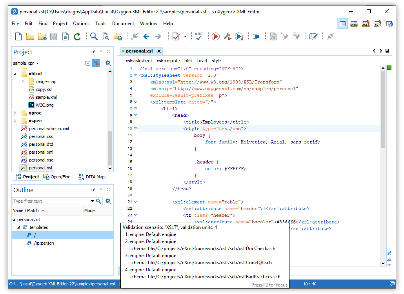Click the Outline filter search icon
The image size is (404, 294).
point(99,201)
